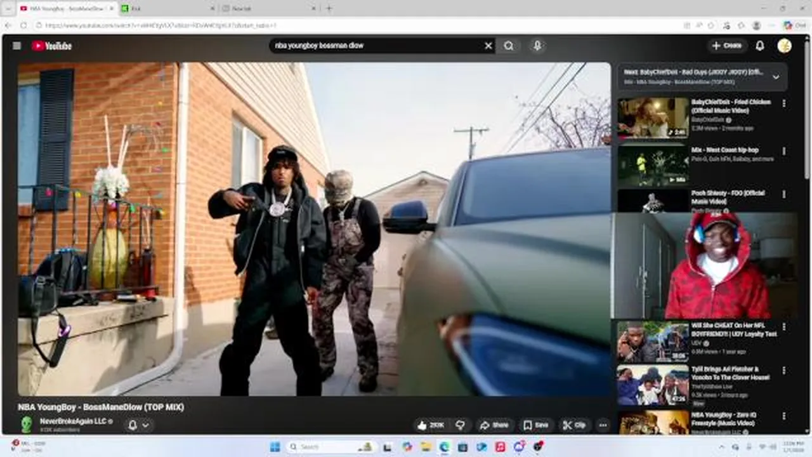Open options for Tylil Brings Adin video
Viewport: 812px width, 457px height.
[784, 370]
